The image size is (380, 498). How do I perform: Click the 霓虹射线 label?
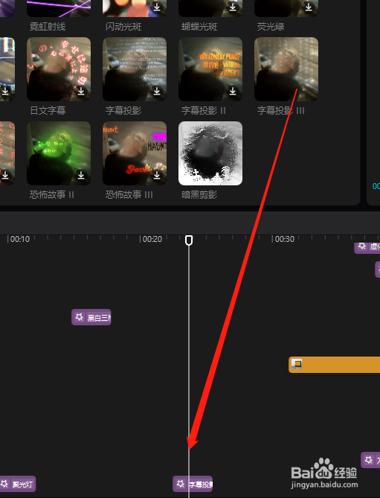tap(48, 27)
